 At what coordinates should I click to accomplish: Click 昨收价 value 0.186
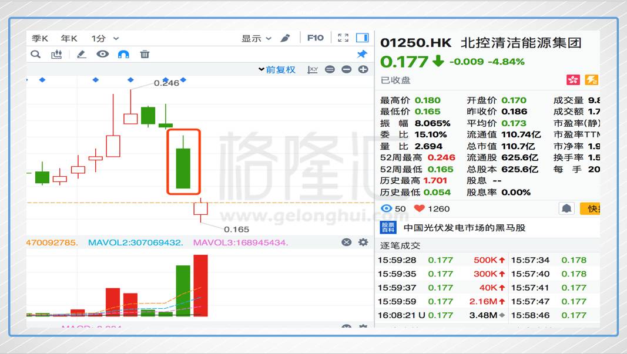pos(514,112)
